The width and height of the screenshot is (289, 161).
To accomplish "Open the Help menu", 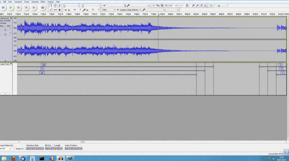I will click(x=58, y=1).
